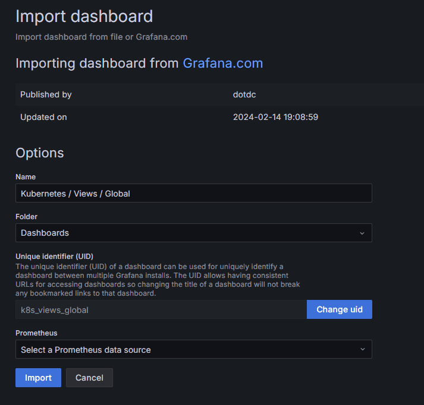Click the Import dashboard page heading
This screenshot has height=405, width=424.
[84, 16]
